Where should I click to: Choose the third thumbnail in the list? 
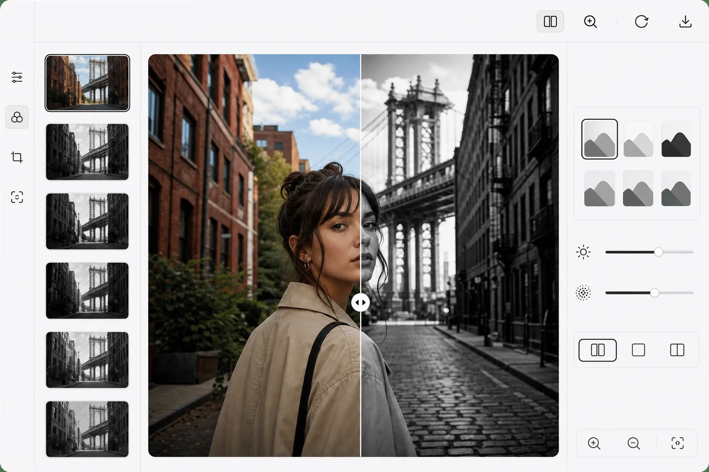click(x=87, y=221)
